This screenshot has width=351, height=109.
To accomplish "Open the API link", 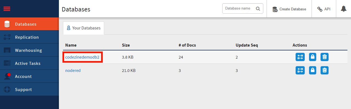I will pos(324,9).
